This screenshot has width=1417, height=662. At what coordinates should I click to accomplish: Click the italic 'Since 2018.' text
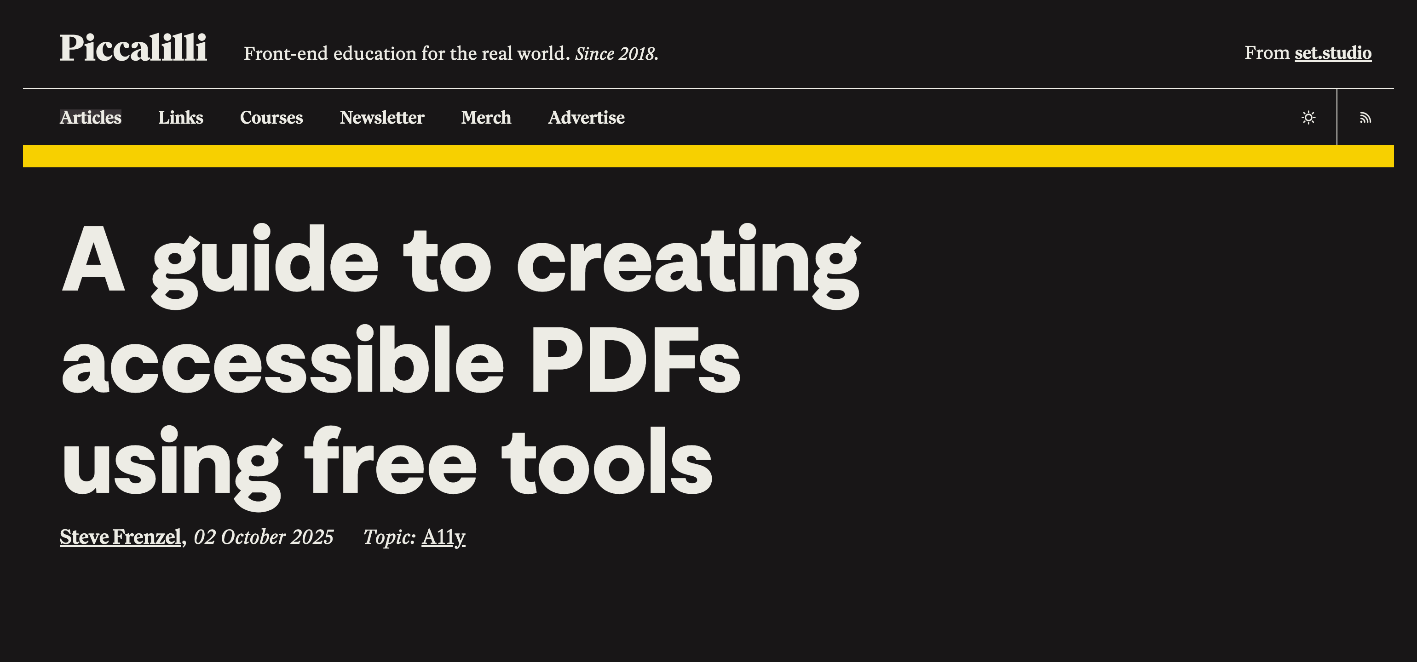pos(616,54)
